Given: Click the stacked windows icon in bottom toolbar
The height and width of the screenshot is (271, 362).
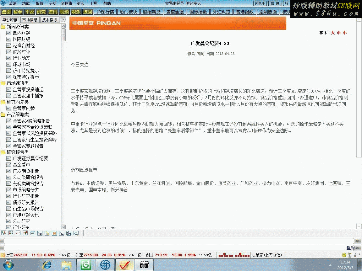Looking at the screenshot, I should point(33,233).
